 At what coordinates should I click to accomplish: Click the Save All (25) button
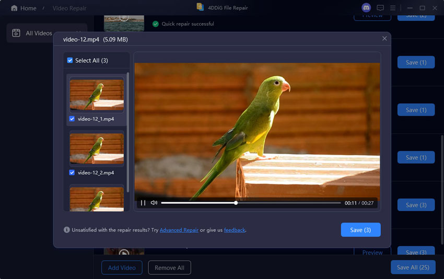(x=413, y=267)
